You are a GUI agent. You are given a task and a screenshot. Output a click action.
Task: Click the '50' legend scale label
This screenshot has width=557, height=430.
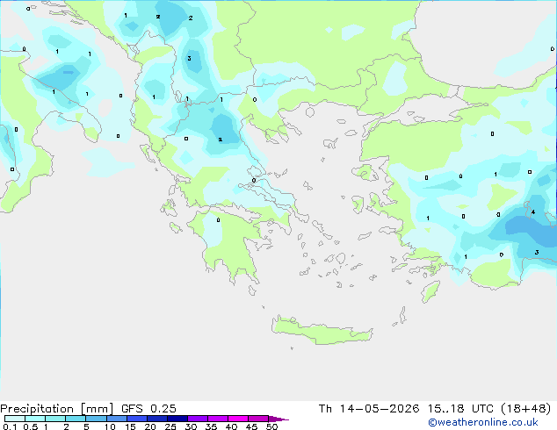point(271,426)
